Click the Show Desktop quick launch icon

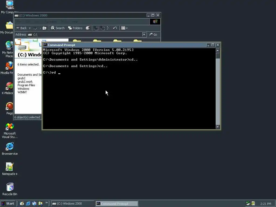click(22, 203)
